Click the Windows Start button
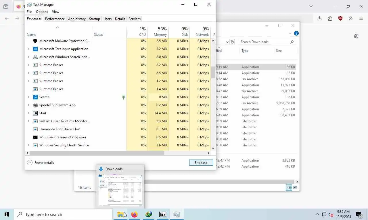Image resolution: width=368 pixels, height=220 pixels. click(7, 214)
